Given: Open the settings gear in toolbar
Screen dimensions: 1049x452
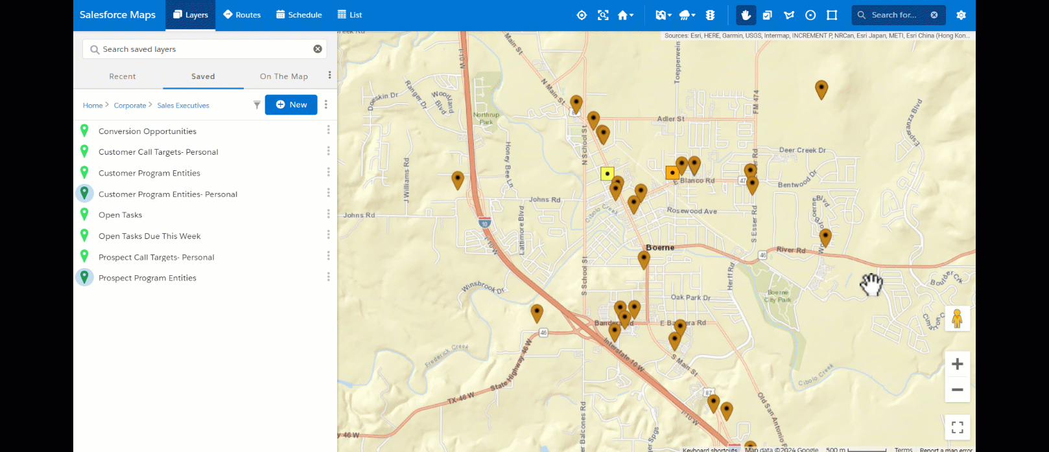Looking at the screenshot, I should click(961, 15).
